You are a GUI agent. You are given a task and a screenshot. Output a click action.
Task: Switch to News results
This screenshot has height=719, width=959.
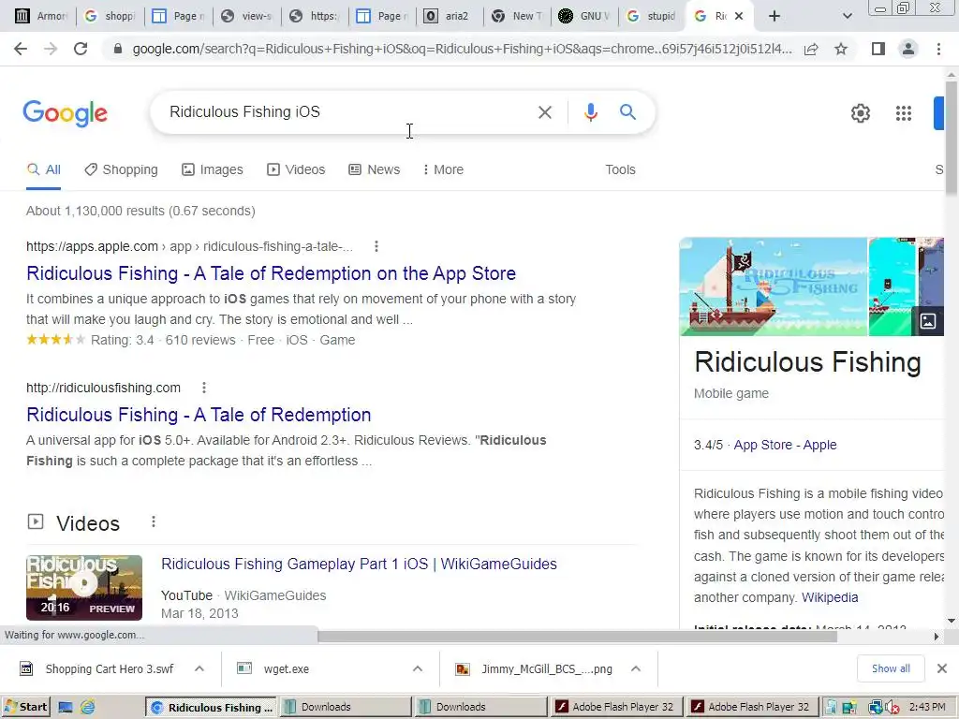(375, 169)
